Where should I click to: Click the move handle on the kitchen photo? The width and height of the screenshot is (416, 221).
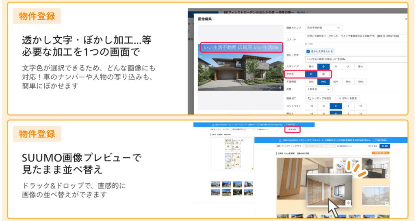point(386,176)
